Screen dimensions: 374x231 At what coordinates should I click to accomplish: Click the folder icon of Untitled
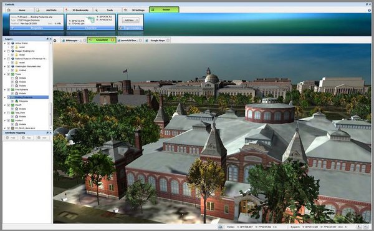16,70
